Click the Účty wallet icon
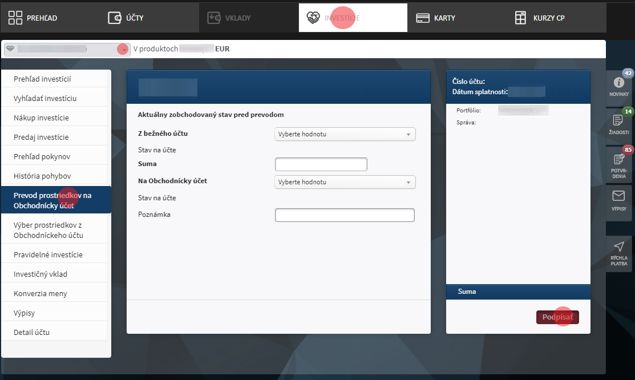The height and width of the screenshot is (380, 635). click(115, 18)
